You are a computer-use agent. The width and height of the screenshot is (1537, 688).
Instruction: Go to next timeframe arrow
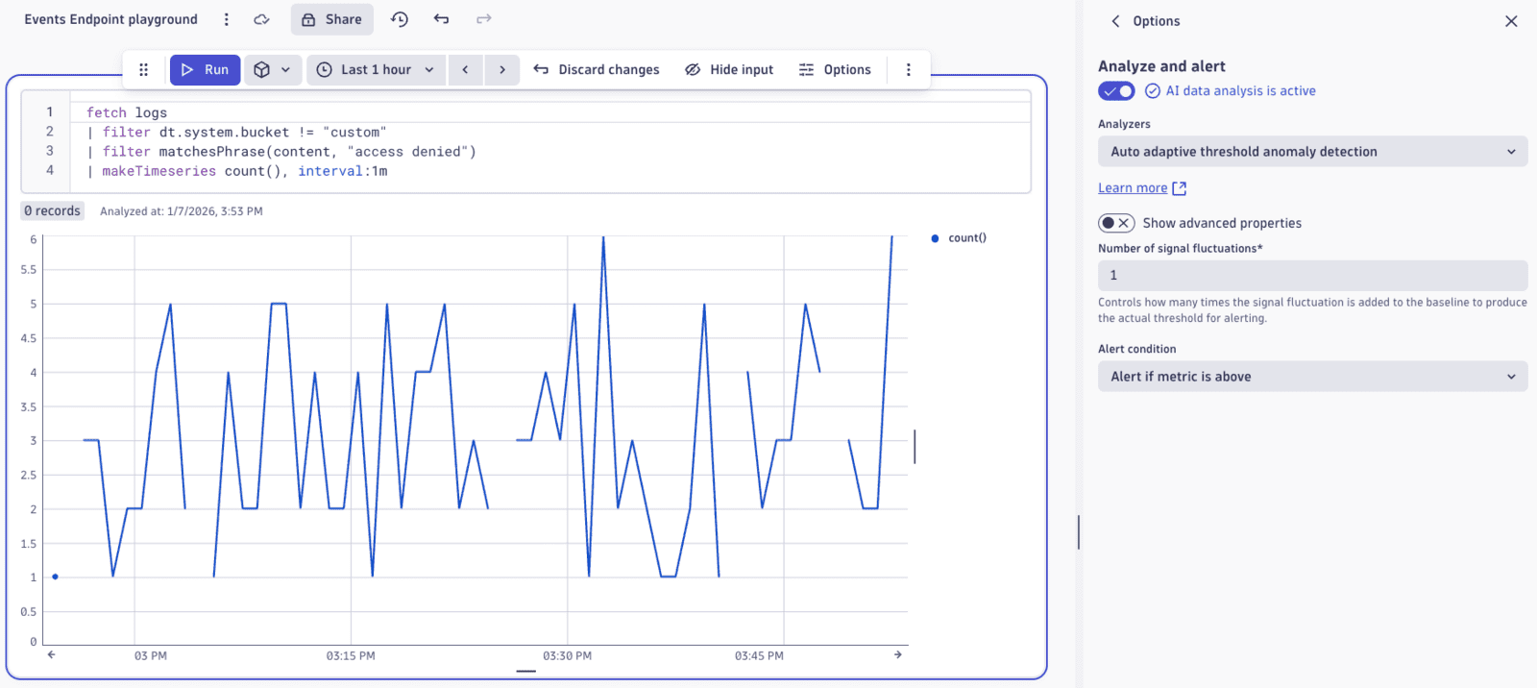pos(501,70)
